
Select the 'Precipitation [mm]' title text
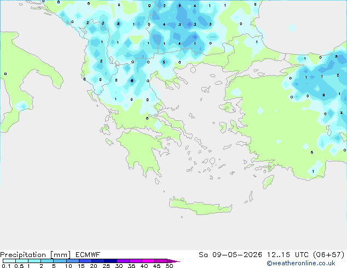36,255
